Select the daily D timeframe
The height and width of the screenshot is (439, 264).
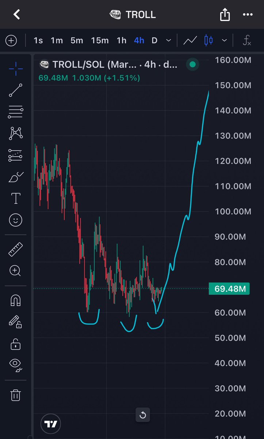(154, 40)
